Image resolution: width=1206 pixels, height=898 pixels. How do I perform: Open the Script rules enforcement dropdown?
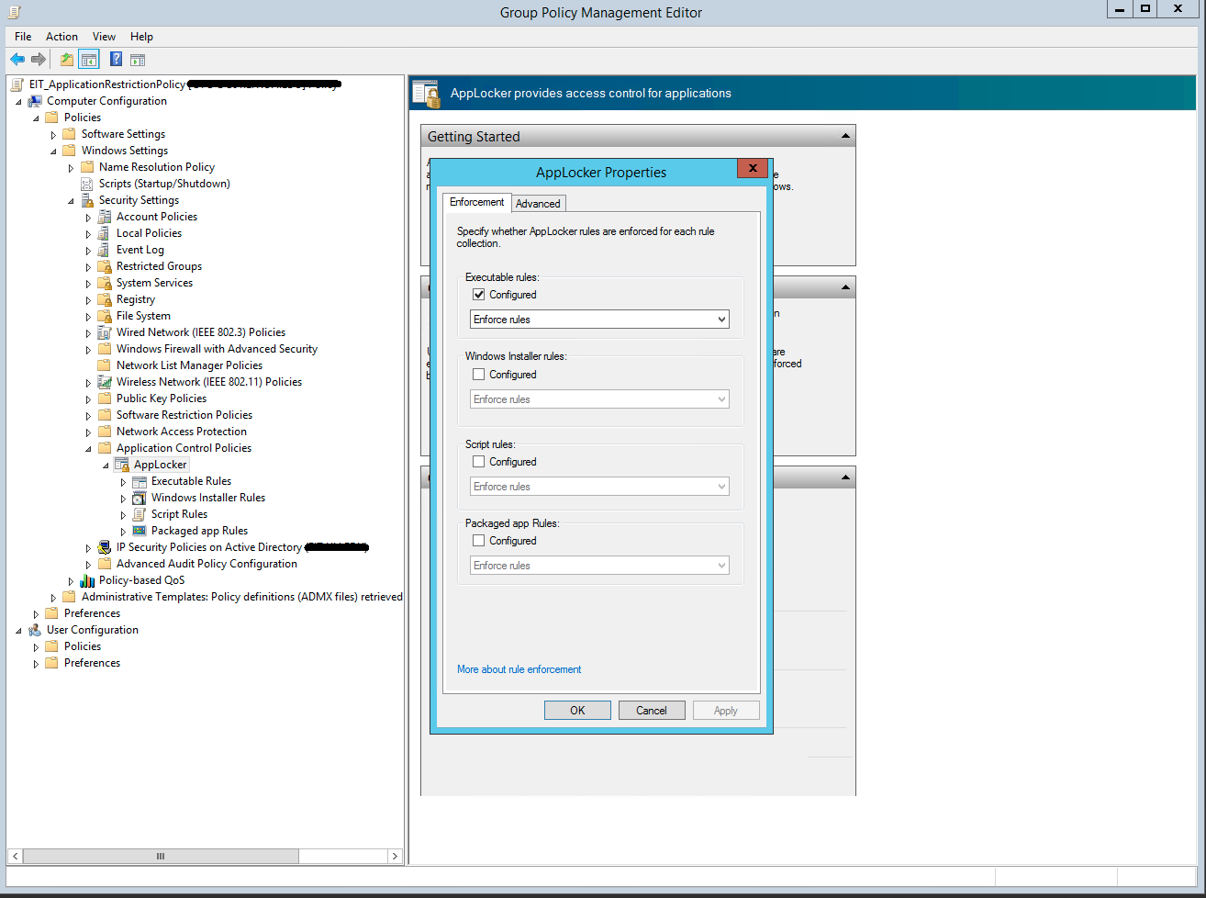pyautogui.click(x=599, y=487)
